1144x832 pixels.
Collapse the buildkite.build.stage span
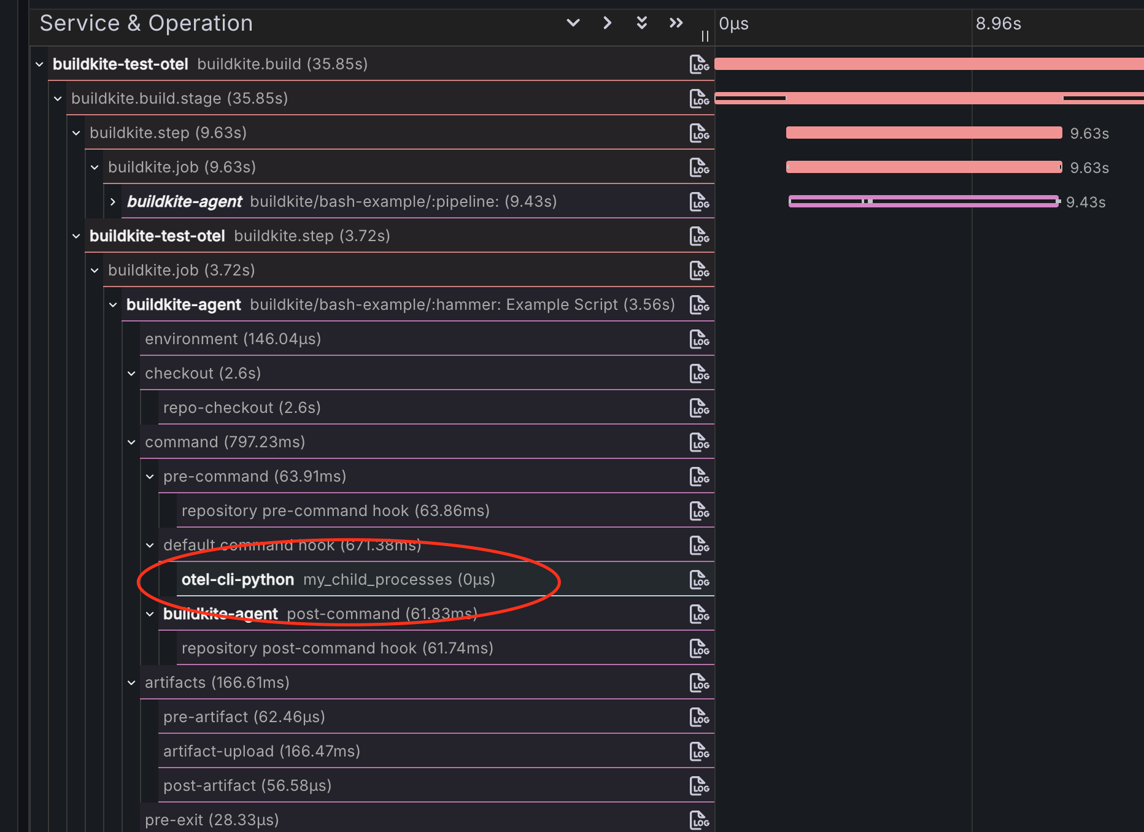[x=58, y=98]
